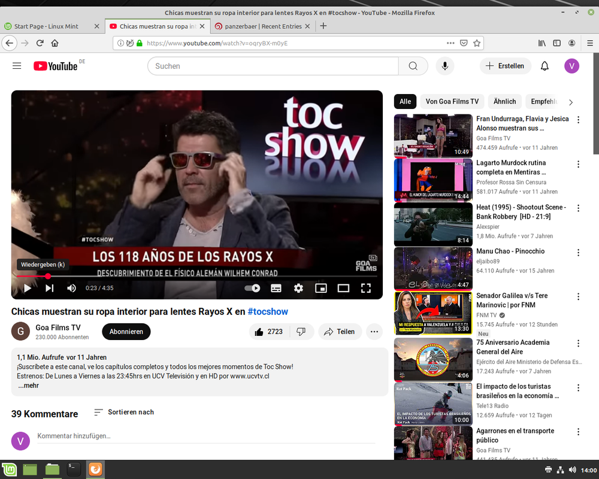Open the page actions three-dot menu

click(x=451, y=43)
